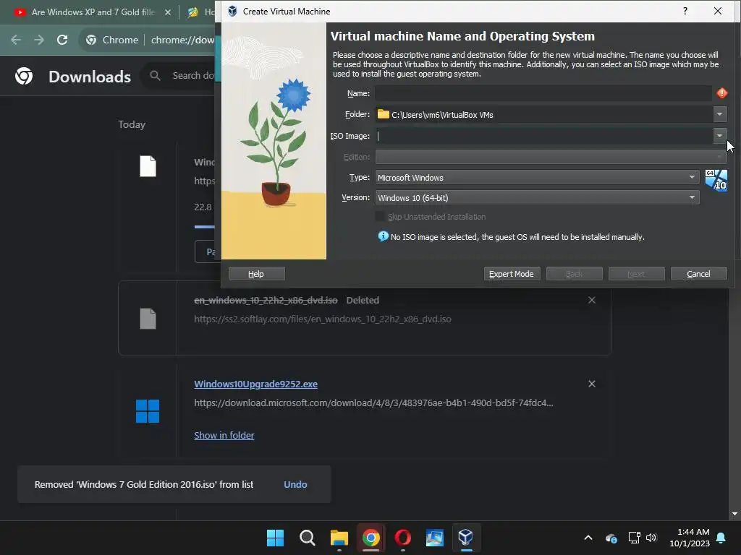Click the OneDrive cloud tray icon
The image size is (741, 555).
[x=611, y=538]
